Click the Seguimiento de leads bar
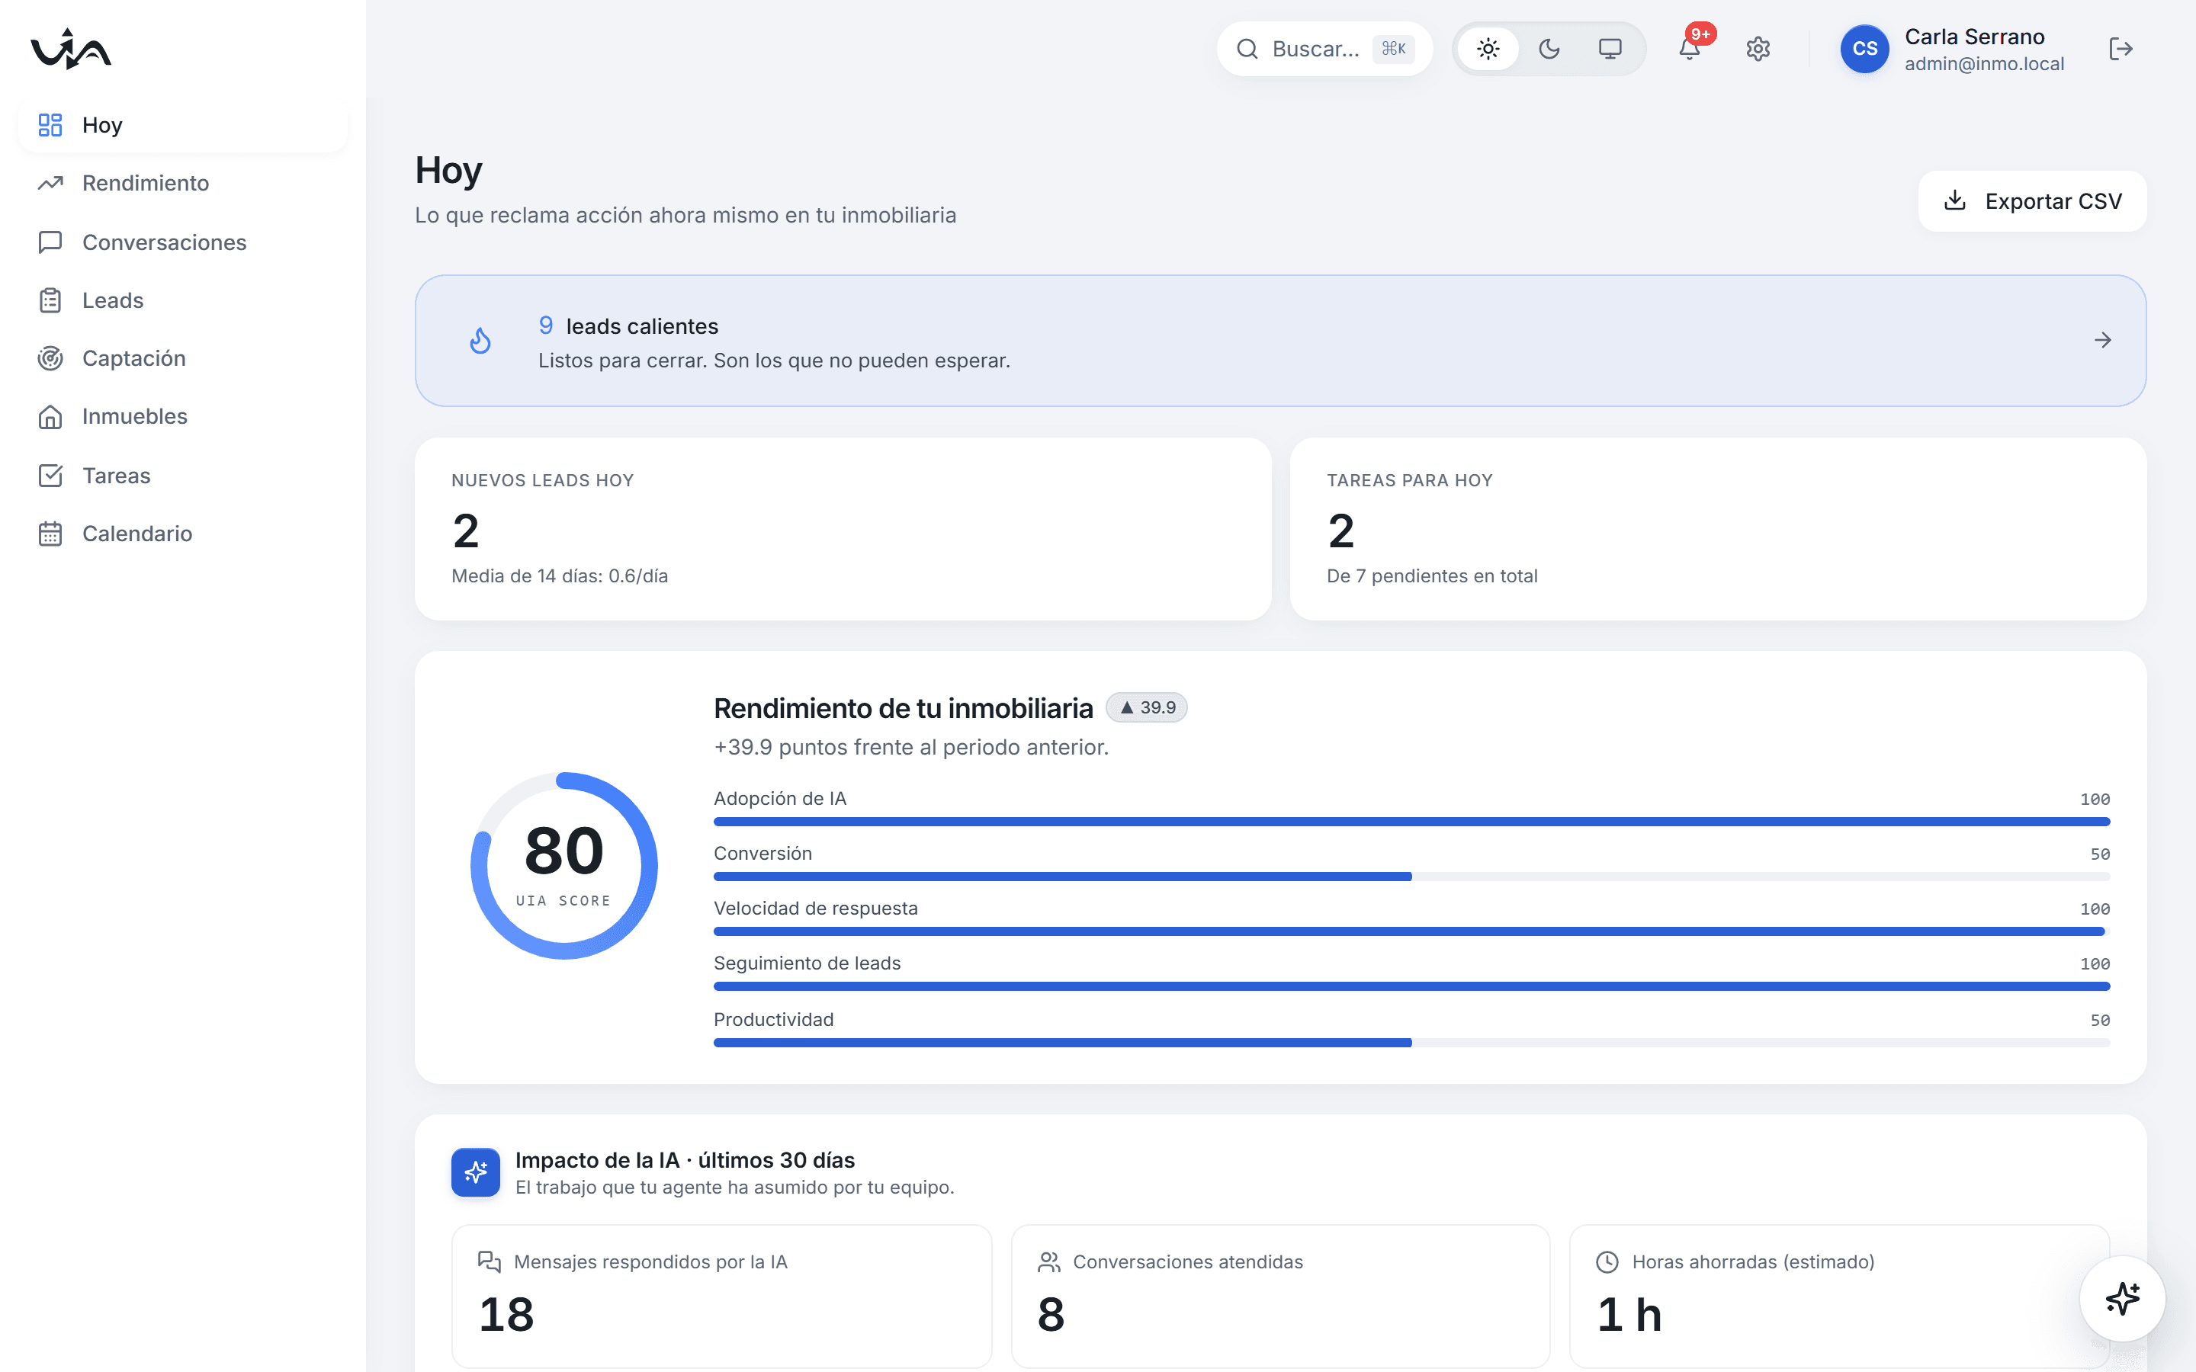Viewport: 2196px width, 1372px height. point(1411,986)
